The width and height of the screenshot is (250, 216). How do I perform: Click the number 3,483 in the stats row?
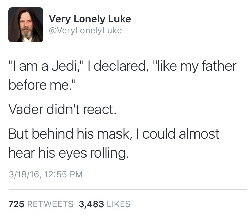click(90, 204)
